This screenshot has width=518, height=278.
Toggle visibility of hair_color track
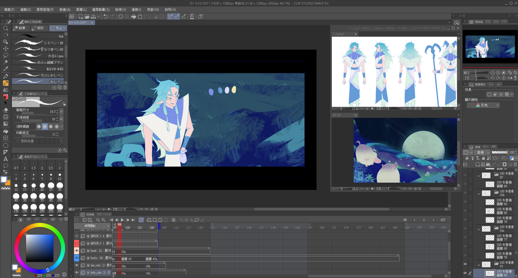(x=77, y=266)
